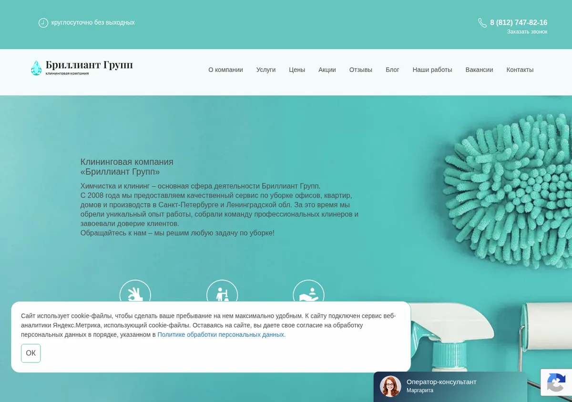Viewport: 572px width, 402px height.
Task: Click the clock icon beside круглосуточно без выходных
Action: click(43, 23)
